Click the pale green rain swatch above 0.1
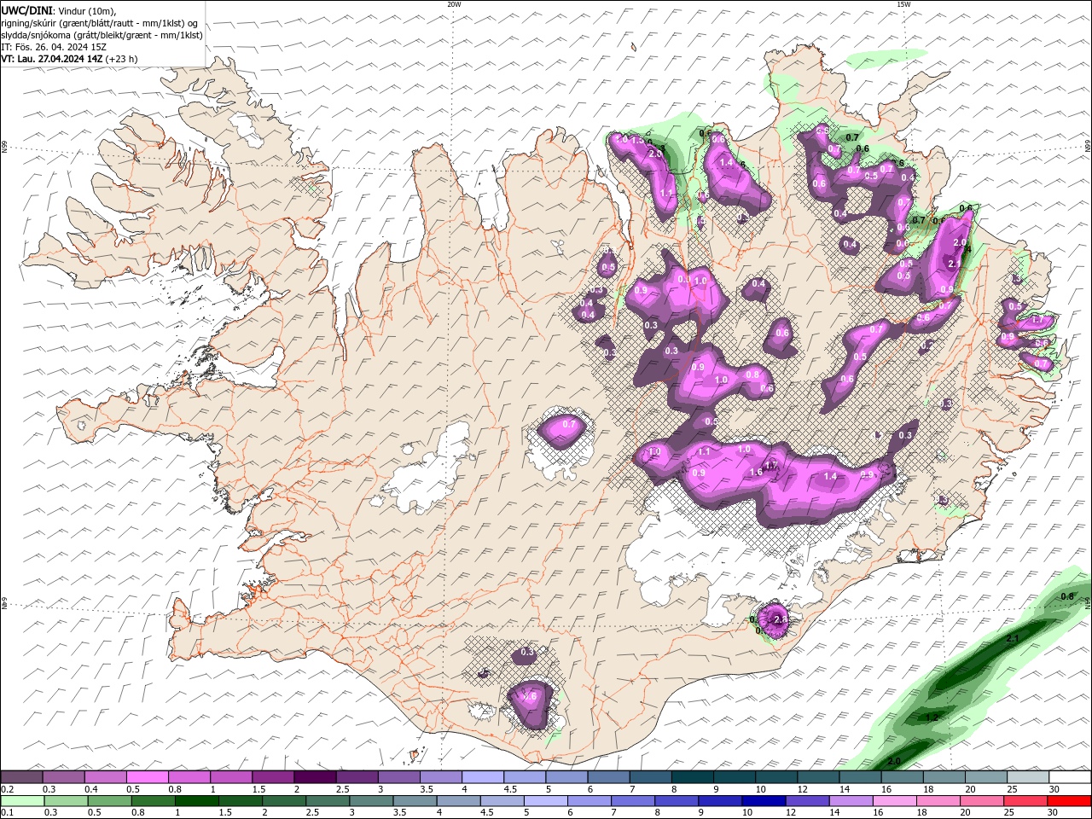The width and height of the screenshot is (1092, 819). tap(22, 801)
